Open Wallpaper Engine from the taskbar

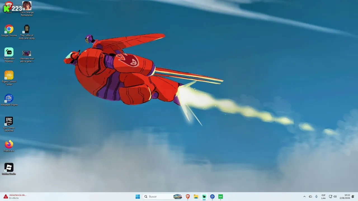212,197
